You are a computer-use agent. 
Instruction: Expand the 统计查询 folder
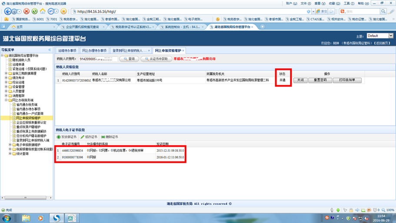click(10, 153)
